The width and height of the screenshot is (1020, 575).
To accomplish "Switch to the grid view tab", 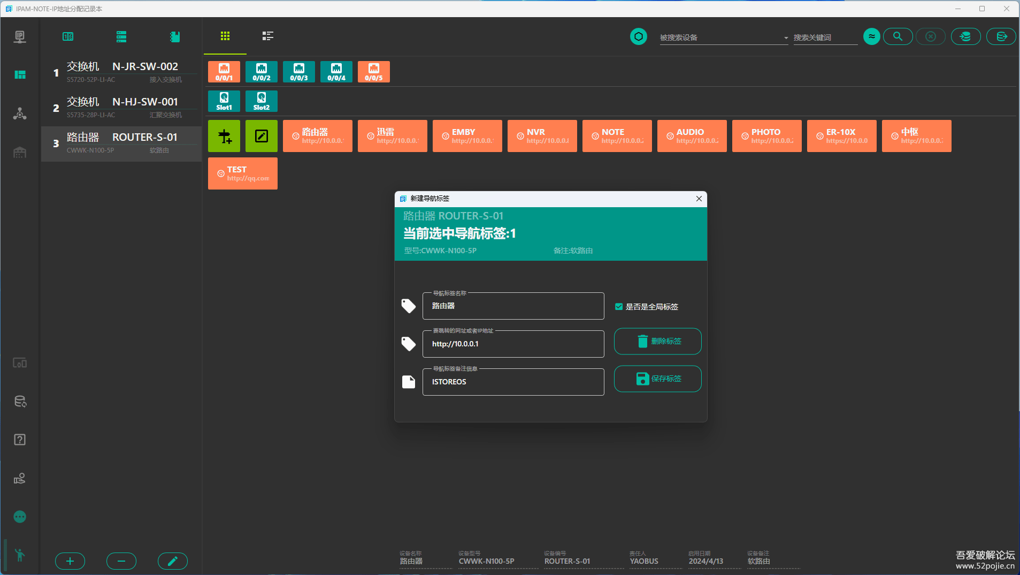I will point(225,36).
